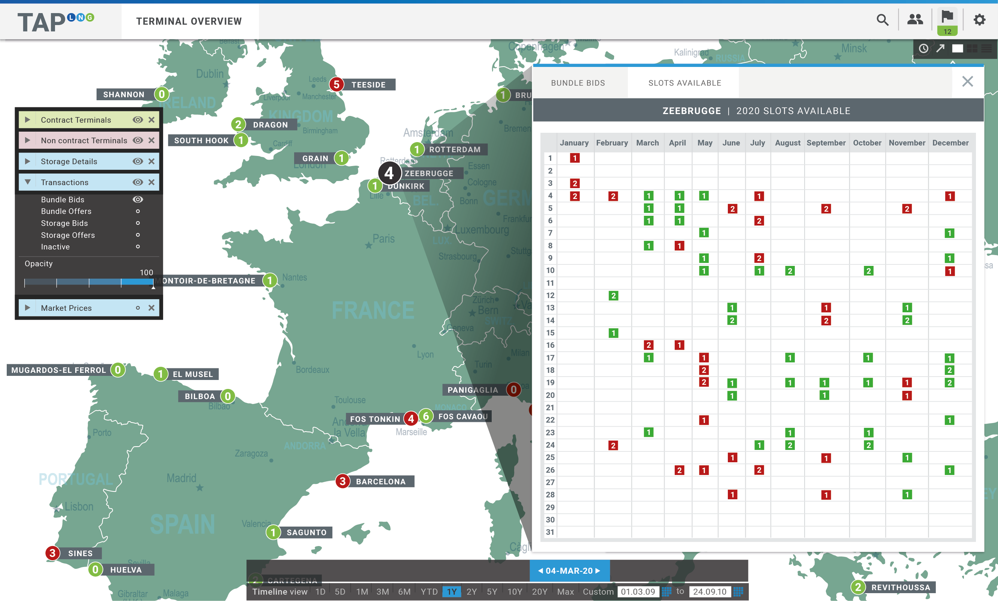Toggle Contract Terminals visibility eye
Viewport: 998px width, 601px height.
click(138, 120)
